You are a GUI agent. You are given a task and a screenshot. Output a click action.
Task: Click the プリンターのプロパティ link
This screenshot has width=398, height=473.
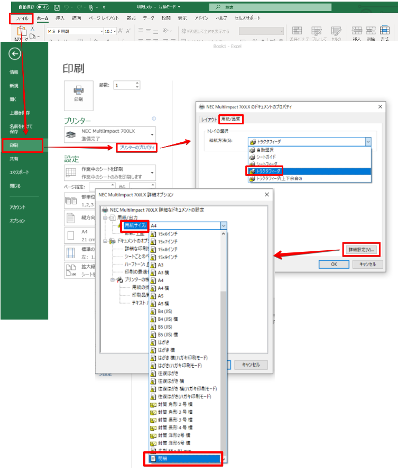click(137, 148)
